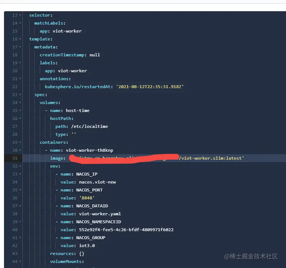
Task: Collapse env block at line 32
Action: tap(20, 166)
